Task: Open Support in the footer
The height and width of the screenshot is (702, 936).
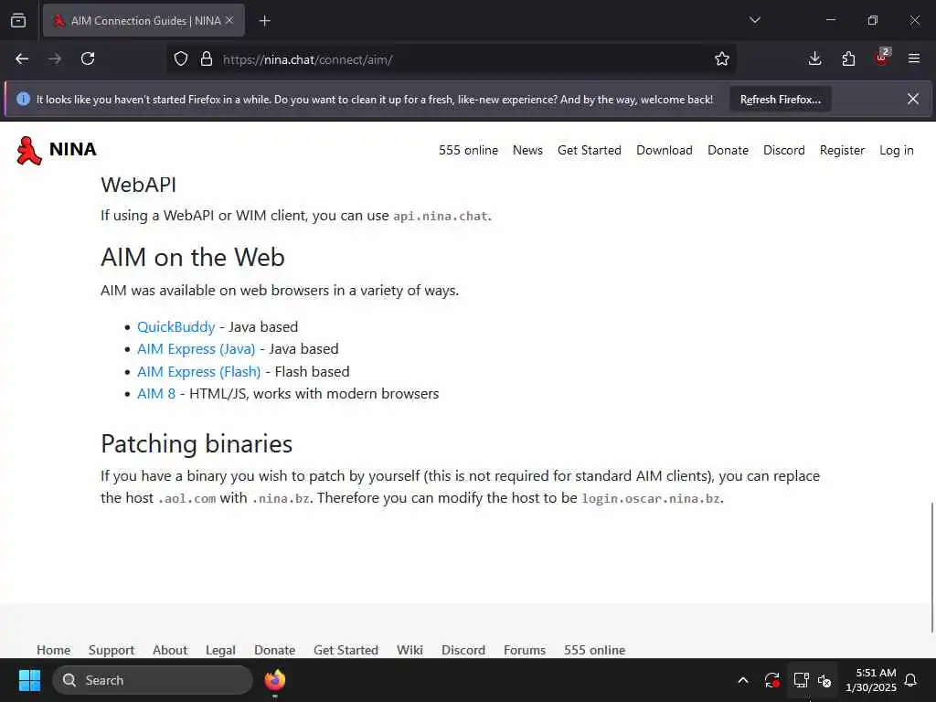Action: point(111,650)
